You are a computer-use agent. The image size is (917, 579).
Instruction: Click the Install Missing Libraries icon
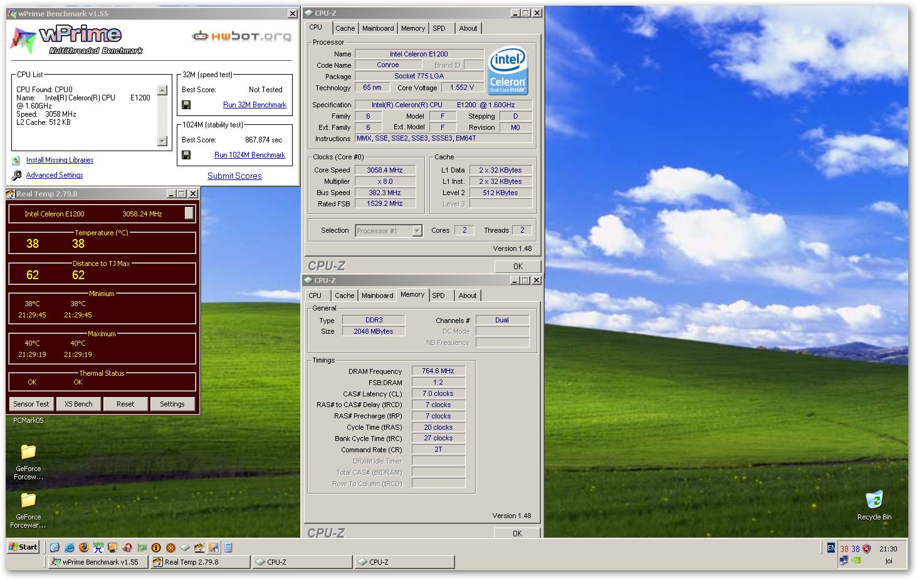point(16,161)
